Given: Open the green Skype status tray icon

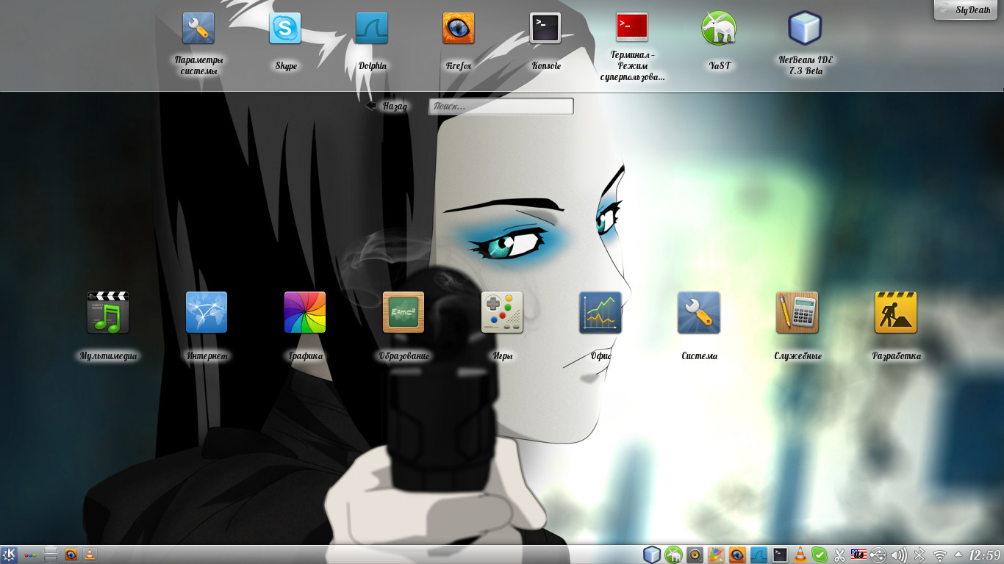Looking at the screenshot, I should click(819, 554).
